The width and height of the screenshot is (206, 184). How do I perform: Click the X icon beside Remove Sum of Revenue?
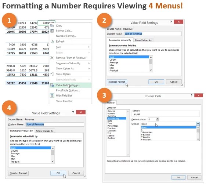coord(52,58)
